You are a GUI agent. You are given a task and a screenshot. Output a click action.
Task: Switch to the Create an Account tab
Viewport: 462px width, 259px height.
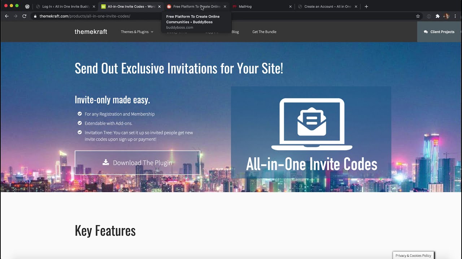(x=327, y=6)
